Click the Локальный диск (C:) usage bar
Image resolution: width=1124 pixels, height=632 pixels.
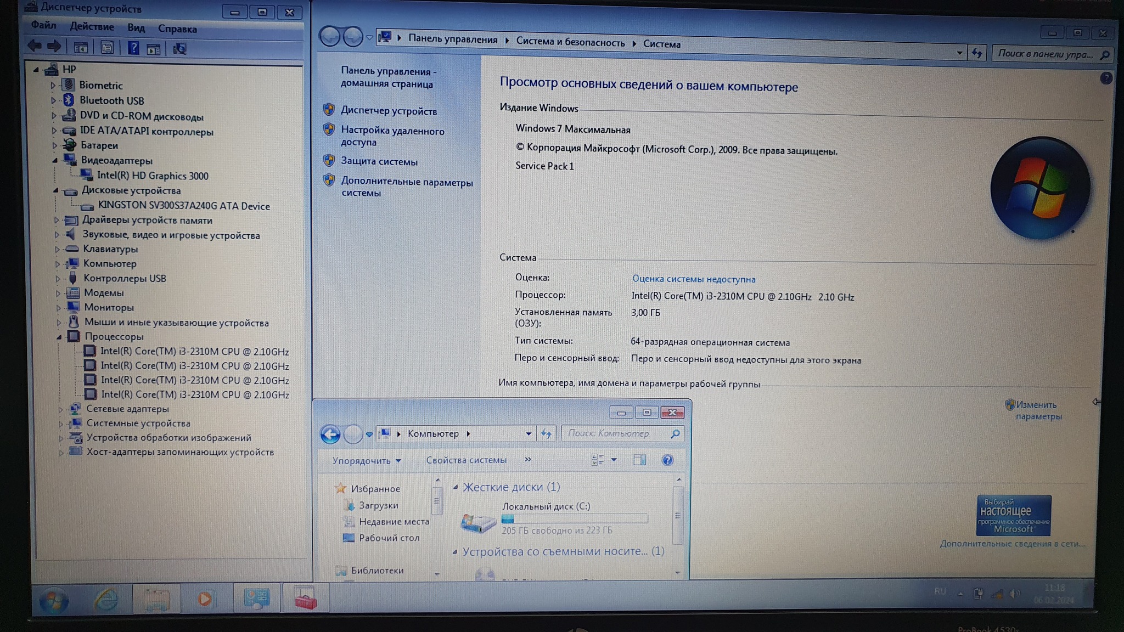(x=575, y=518)
